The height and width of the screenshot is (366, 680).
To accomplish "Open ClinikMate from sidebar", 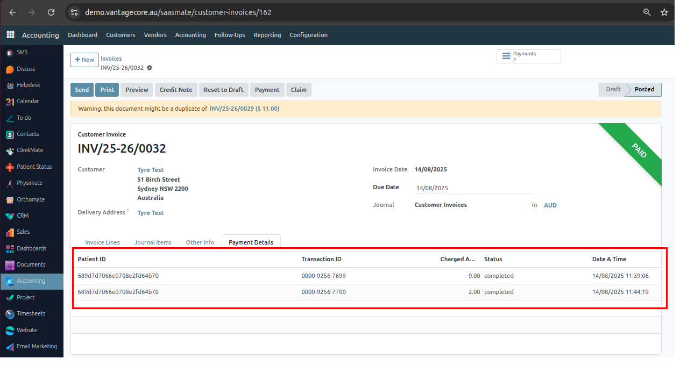I will click(30, 150).
